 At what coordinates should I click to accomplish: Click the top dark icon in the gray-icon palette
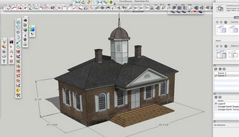[25, 20]
